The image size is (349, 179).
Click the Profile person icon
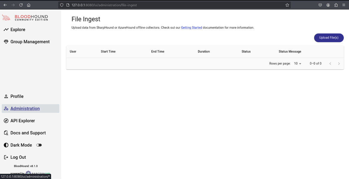click(x=6, y=96)
